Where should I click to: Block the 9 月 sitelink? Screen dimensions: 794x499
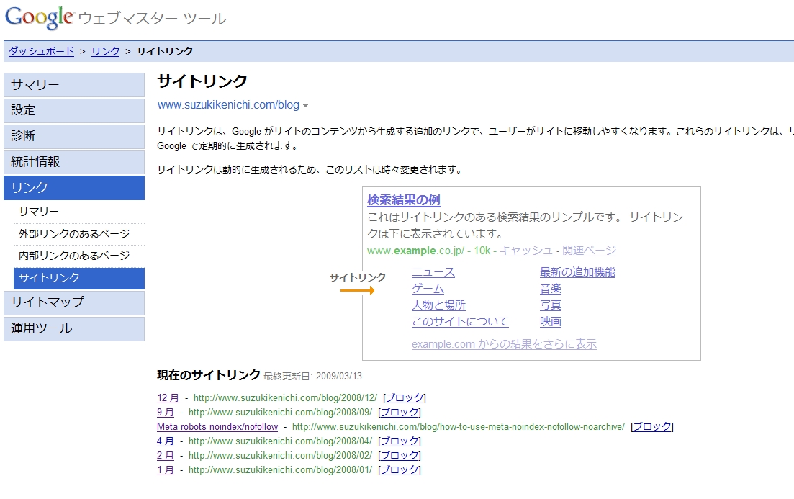399,413
